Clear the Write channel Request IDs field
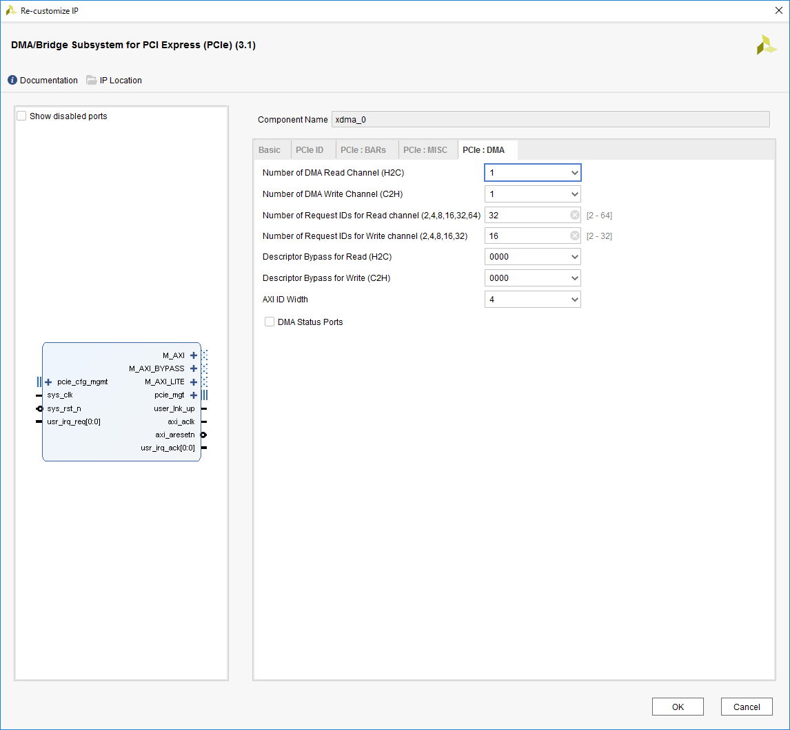 click(x=574, y=236)
